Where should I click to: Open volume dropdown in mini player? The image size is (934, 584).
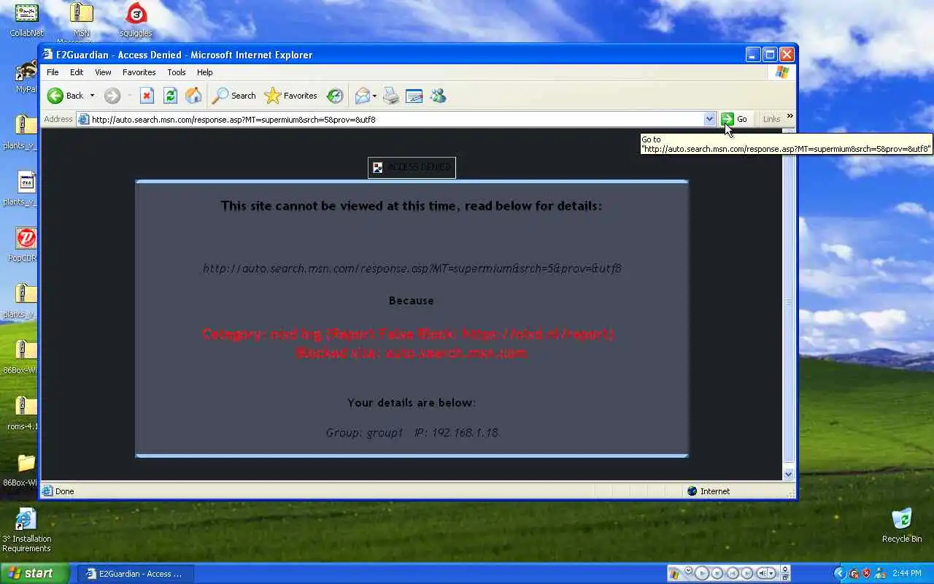click(x=771, y=573)
